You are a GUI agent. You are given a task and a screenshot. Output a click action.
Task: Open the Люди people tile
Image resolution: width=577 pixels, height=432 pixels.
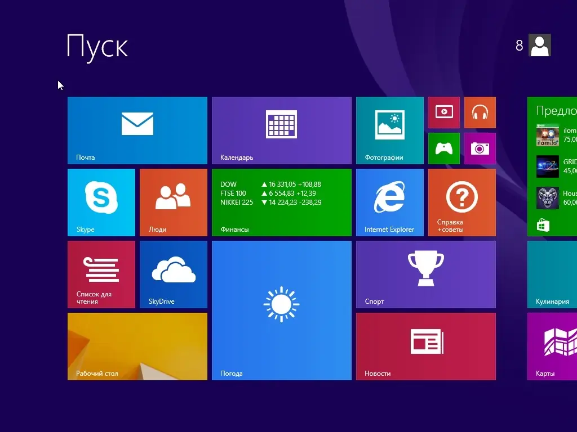pyautogui.click(x=174, y=202)
